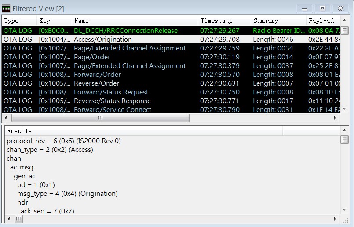Select Page/Extended Channel Assignment at 07:27:30.379
This screenshot has width=354, height=227.
(x=171, y=65)
